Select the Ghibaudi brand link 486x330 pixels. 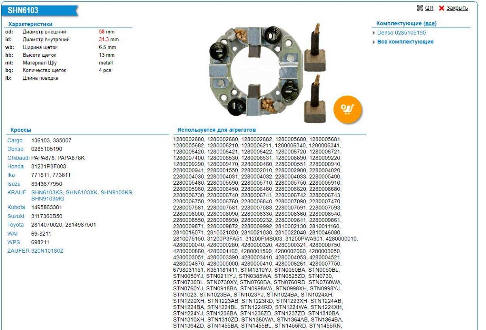click(19, 158)
